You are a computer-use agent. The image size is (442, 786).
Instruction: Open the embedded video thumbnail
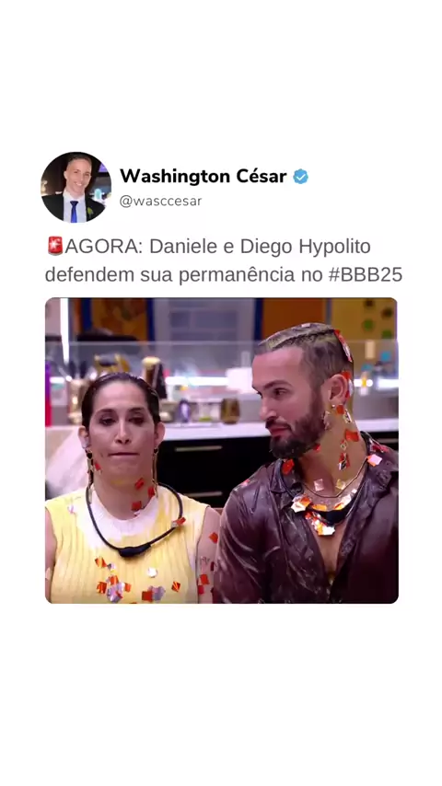click(221, 450)
